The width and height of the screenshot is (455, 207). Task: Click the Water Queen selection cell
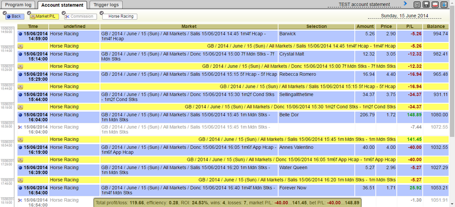(316, 170)
